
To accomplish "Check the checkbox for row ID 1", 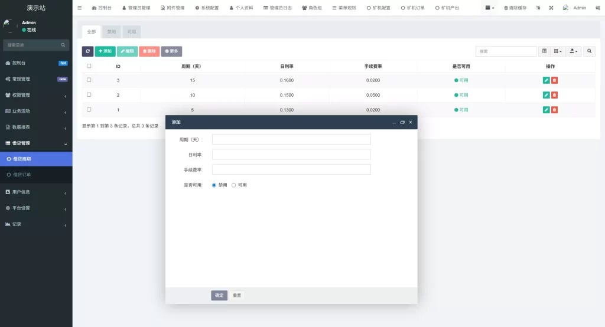I will 89,110.
